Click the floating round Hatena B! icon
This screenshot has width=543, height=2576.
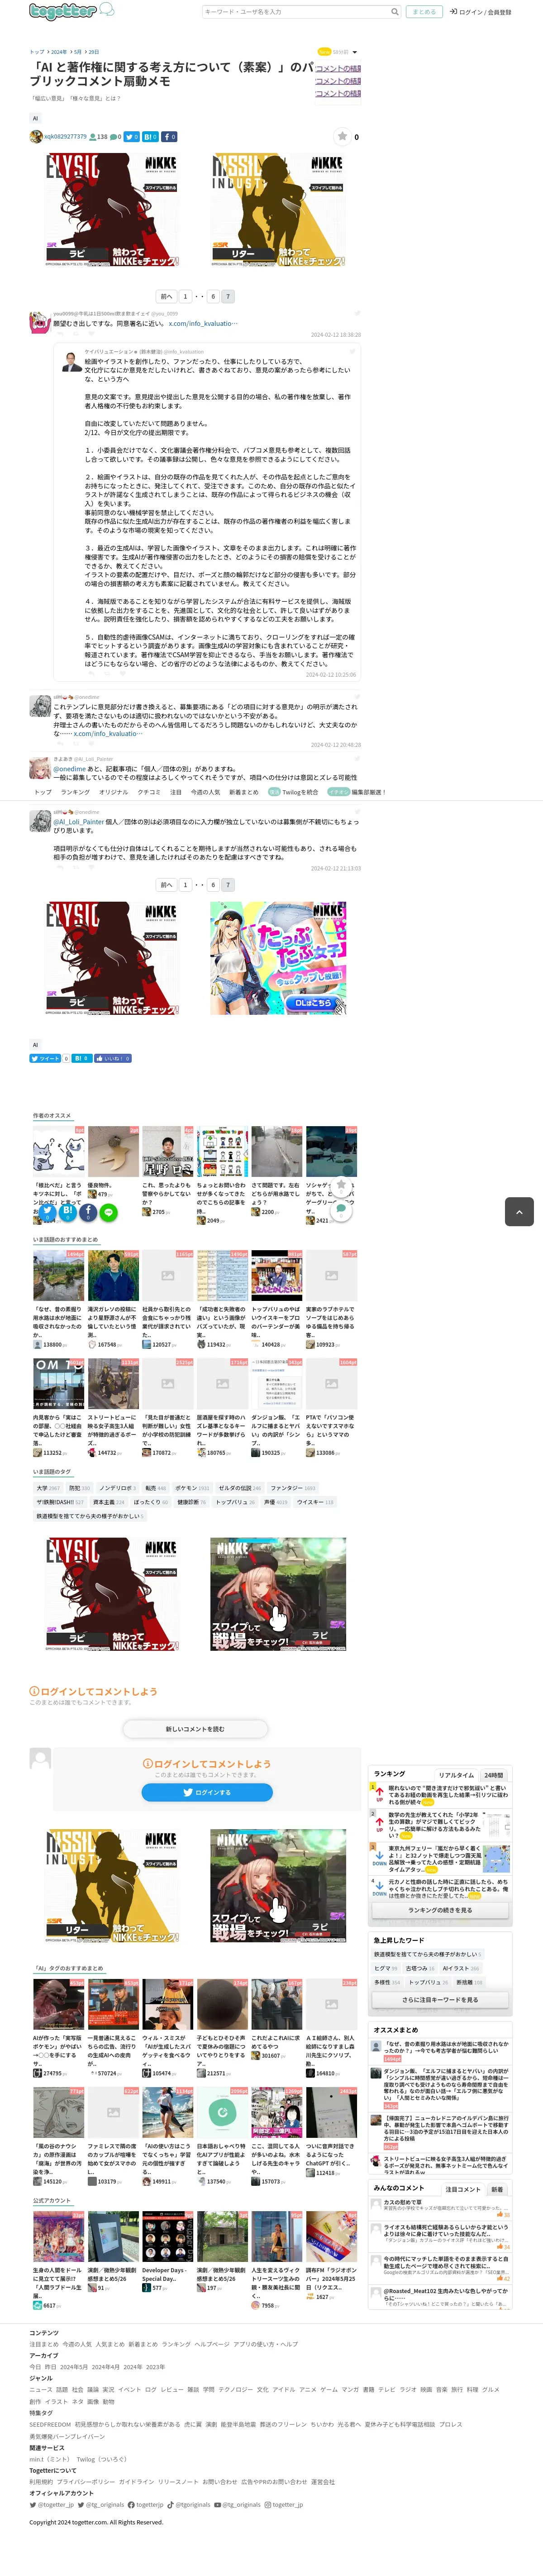pos(67,1212)
